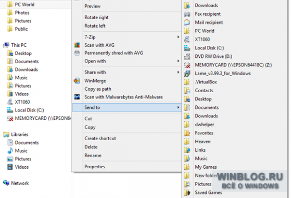Click the Contacts folder icon in Send to list
The height and width of the screenshot is (198, 292).
[187, 91]
